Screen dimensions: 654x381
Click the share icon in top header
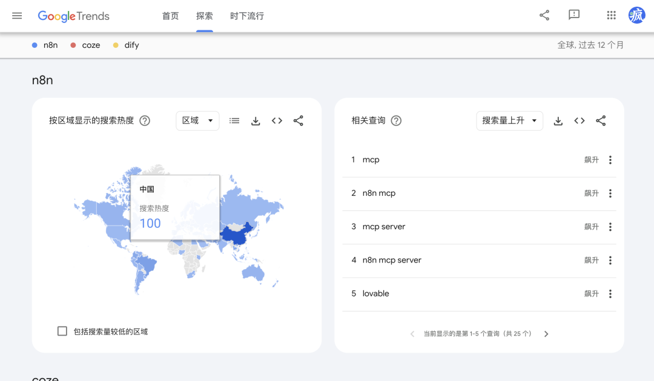544,16
